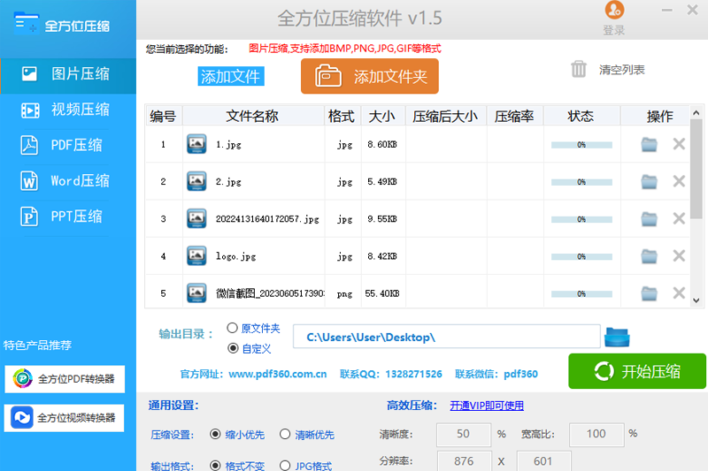Remove logo.jpg from the list
This screenshot has height=471, width=708.
point(679,256)
